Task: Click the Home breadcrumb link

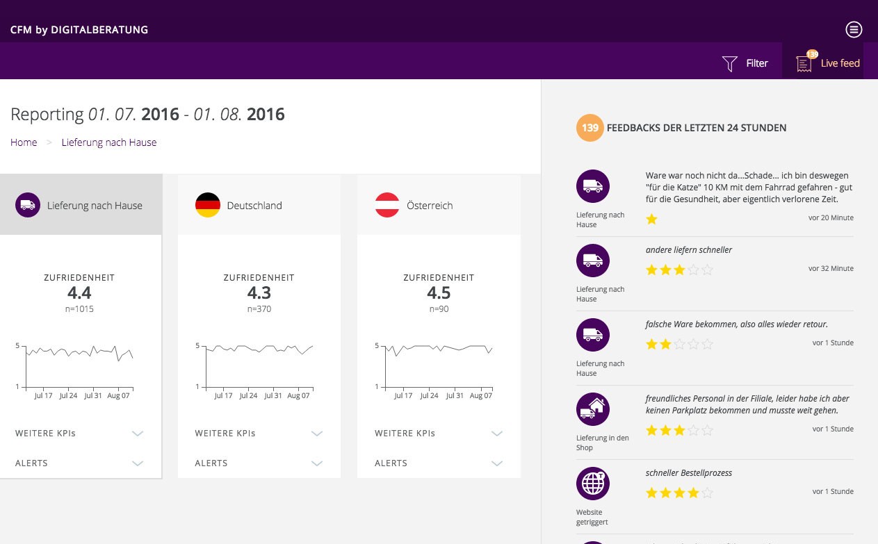Action: (x=24, y=142)
